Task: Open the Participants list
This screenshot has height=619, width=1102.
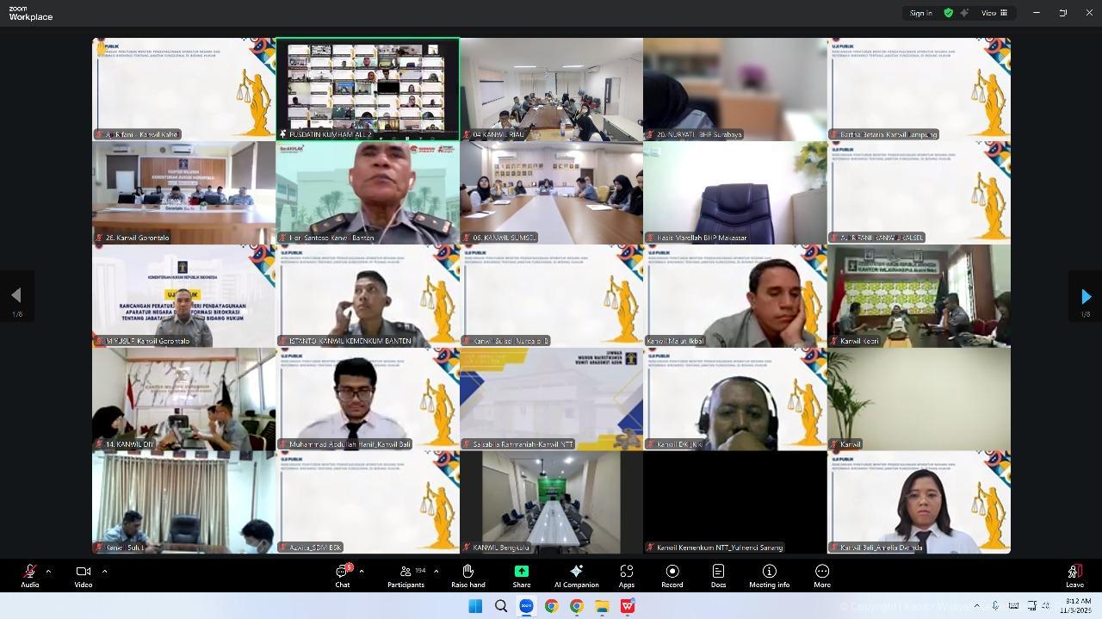Action: (406, 575)
